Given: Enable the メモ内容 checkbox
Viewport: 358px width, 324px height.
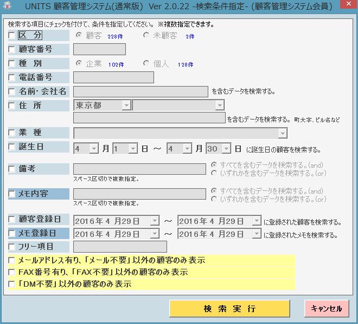Looking at the screenshot, I should coord(11,194).
